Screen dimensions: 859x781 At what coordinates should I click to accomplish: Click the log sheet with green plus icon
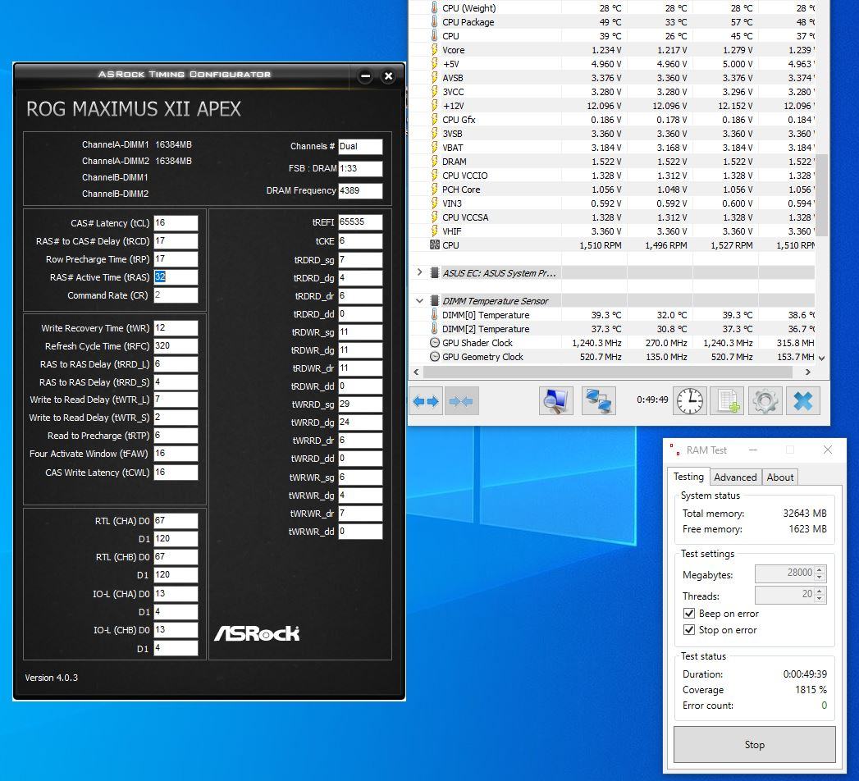point(728,401)
